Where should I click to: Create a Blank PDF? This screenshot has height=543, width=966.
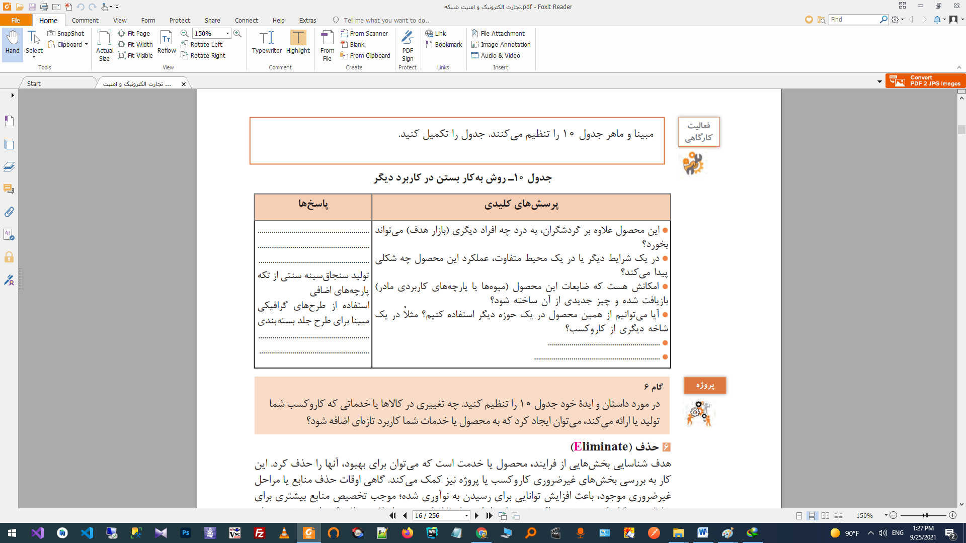353,44
